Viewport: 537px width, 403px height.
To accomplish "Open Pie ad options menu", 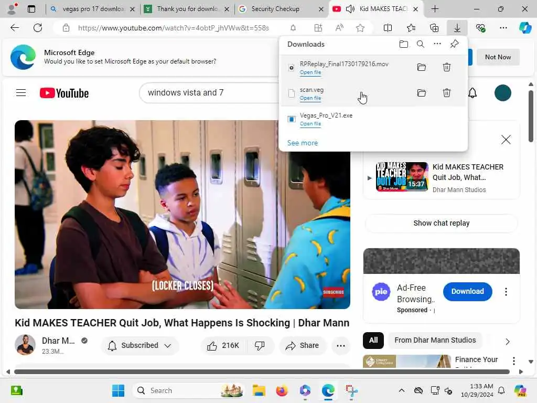I will 506,292.
